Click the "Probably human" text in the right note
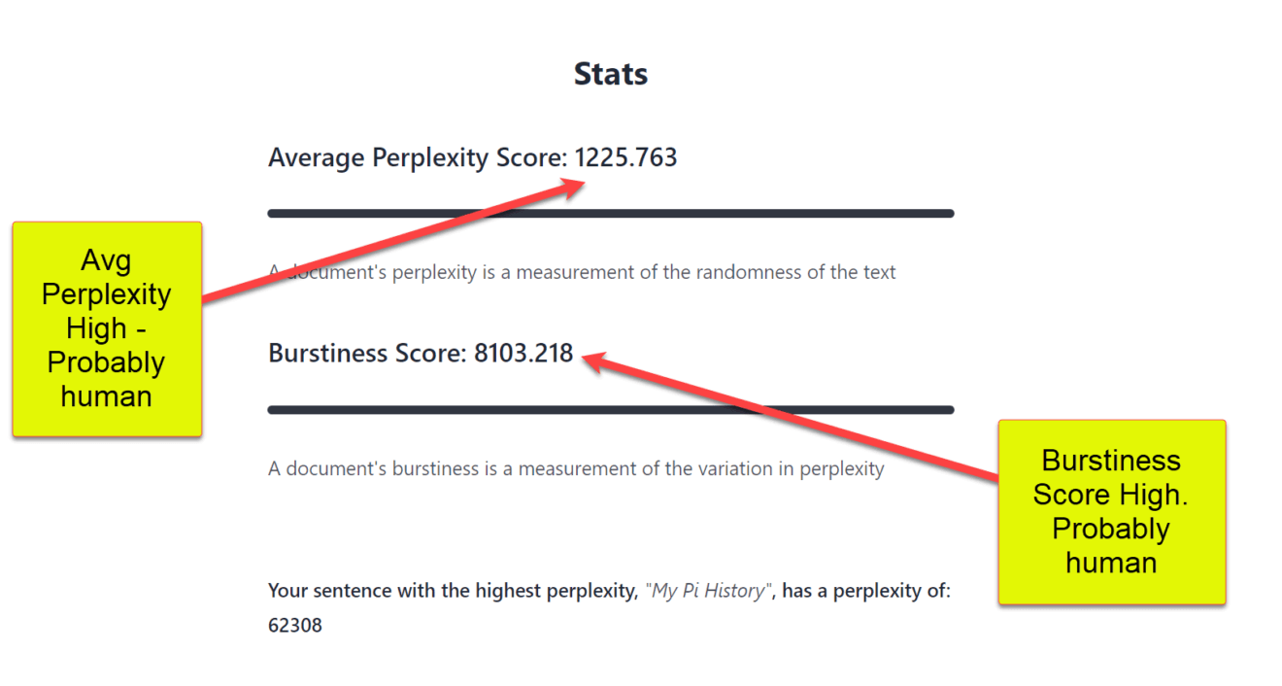The height and width of the screenshot is (686, 1282). tap(1111, 546)
